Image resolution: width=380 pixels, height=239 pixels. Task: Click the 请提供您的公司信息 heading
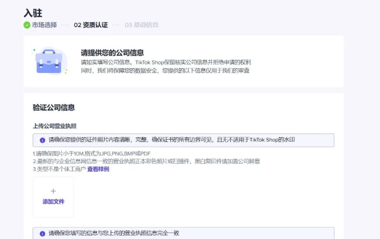click(x=112, y=52)
